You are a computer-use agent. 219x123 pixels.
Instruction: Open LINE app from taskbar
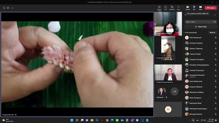(117, 120)
